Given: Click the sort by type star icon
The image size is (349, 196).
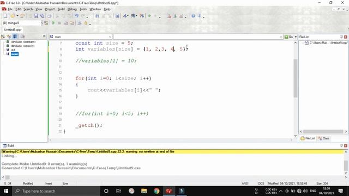Looking at the screenshot, I should (9, 36).
